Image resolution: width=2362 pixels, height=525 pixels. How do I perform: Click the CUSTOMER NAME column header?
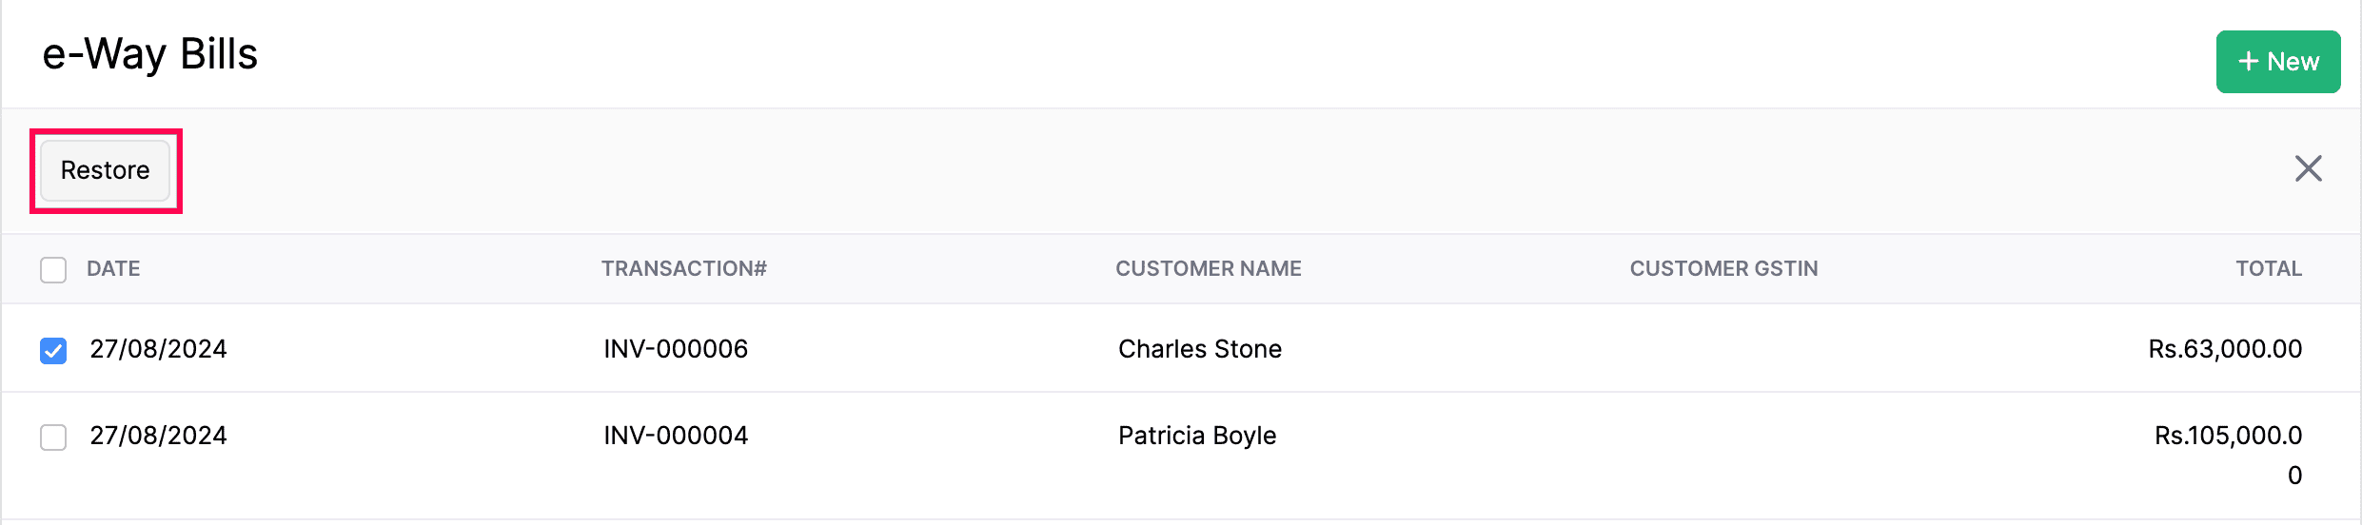(1208, 269)
